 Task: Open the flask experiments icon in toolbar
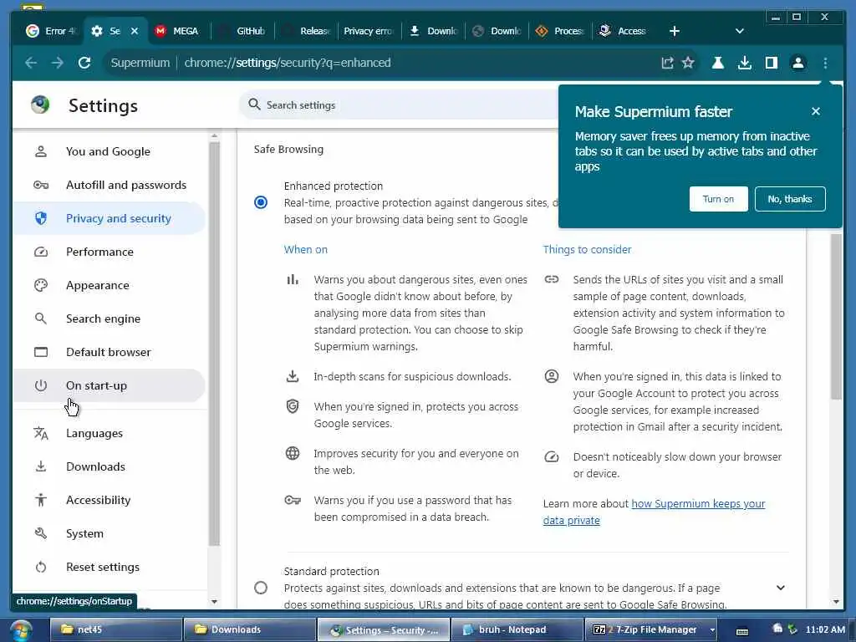(717, 63)
